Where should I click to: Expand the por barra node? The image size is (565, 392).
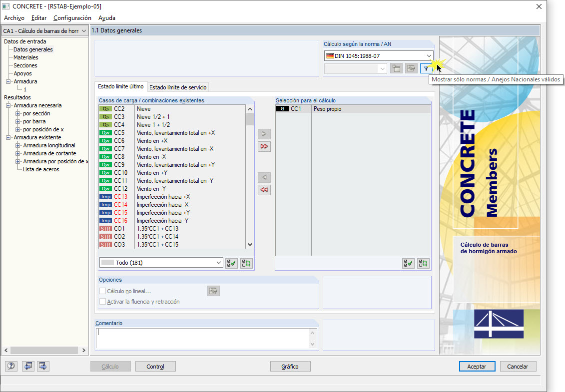(17, 121)
